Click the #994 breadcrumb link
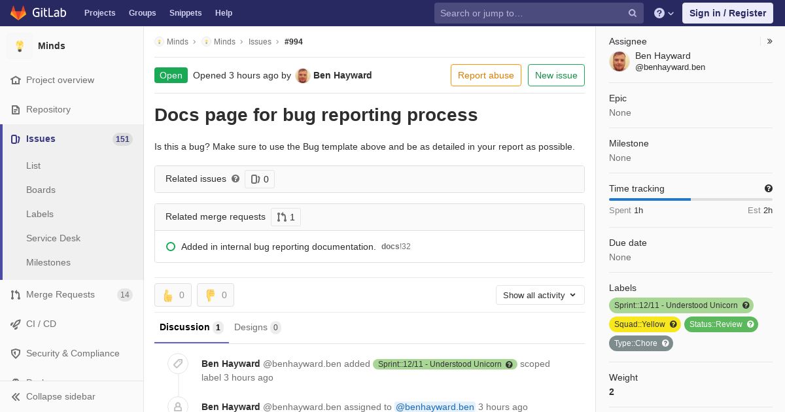Viewport: 785px width, 412px height. tap(294, 42)
